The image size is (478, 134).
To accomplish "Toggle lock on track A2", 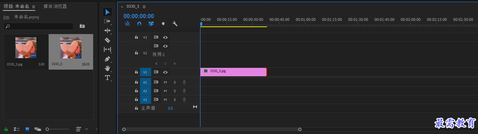I will pyautogui.click(x=136, y=91).
